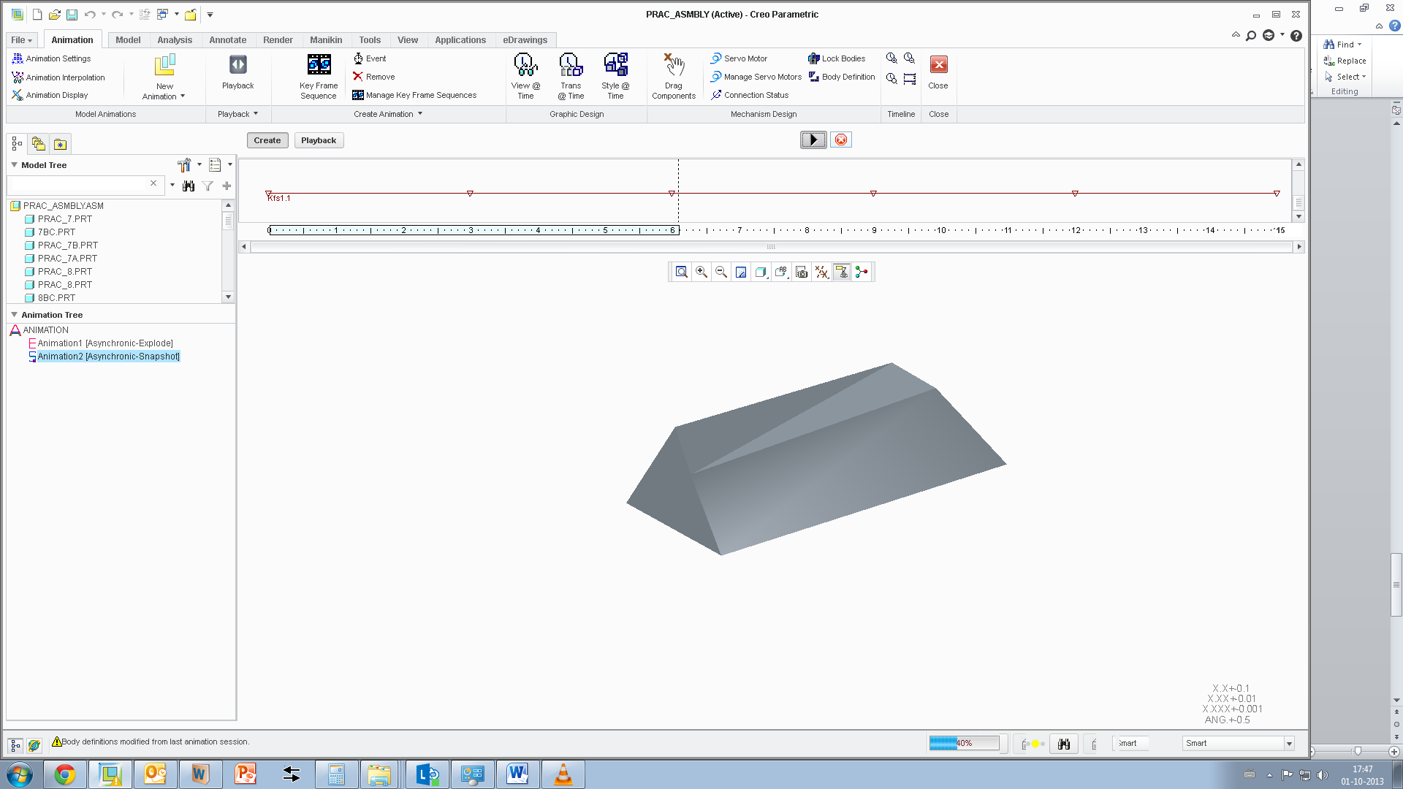Open View @ Time tool
The image size is (1403, 789).
[x=525, y=76]
